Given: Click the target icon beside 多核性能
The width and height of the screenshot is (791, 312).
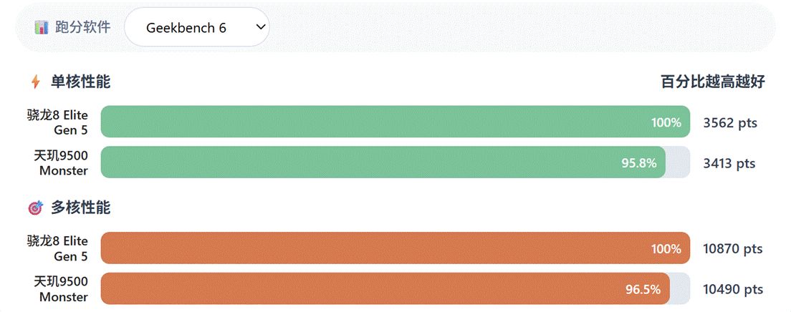Looking at the screenshot, I should pos(36,208).
